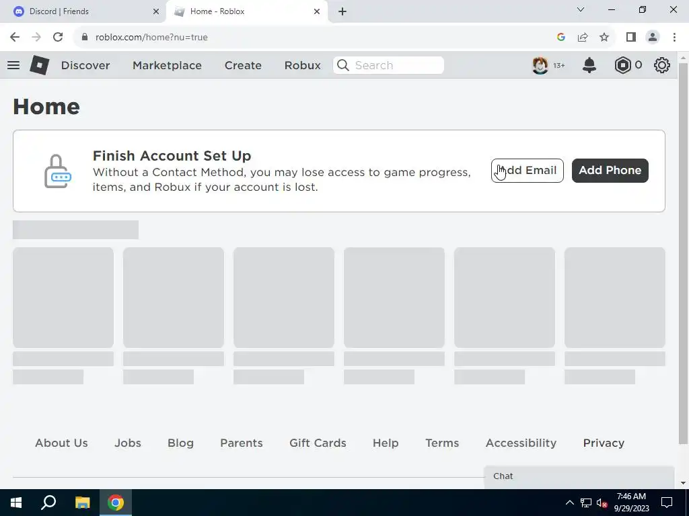Click the Chrome taskbar icon

(x=116, y=503)
